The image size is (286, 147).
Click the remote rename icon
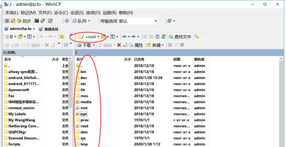125,45
